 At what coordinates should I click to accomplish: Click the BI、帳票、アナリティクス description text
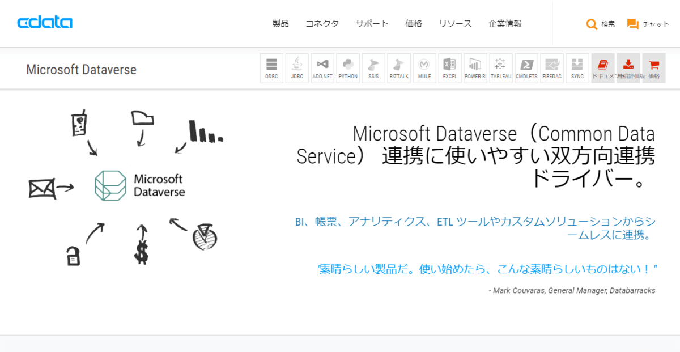[x=475, y=228]
